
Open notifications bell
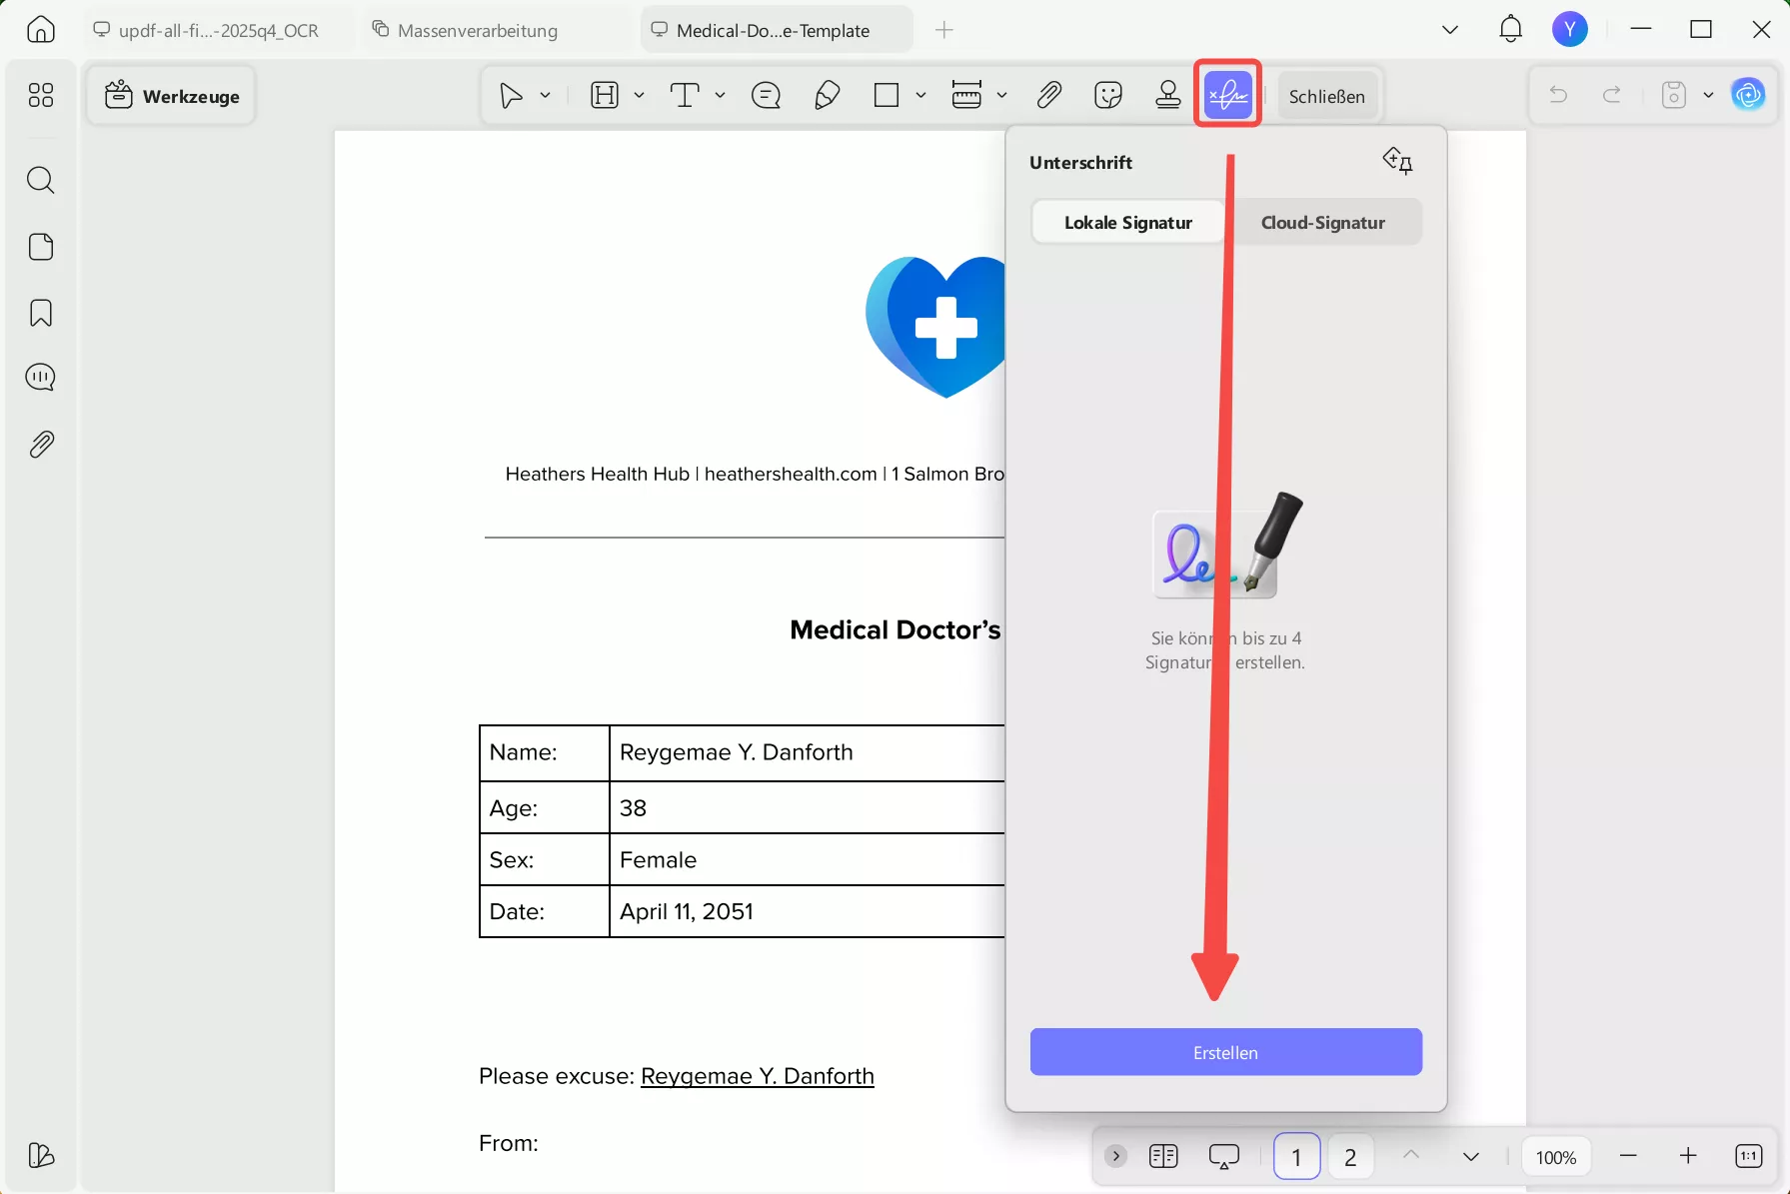pyautogui.click(x=1511, y=30)
